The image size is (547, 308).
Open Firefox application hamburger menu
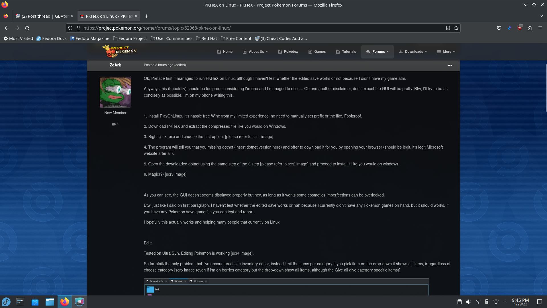(x=540, y=28)
